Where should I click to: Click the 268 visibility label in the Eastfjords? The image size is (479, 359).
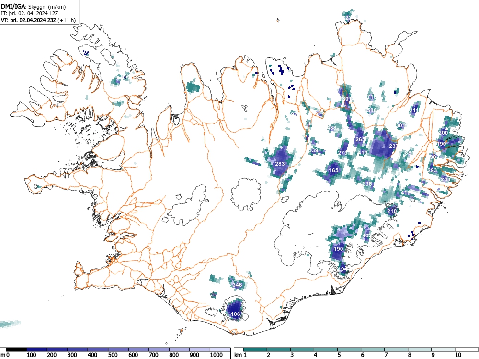[x=445, y=179]
